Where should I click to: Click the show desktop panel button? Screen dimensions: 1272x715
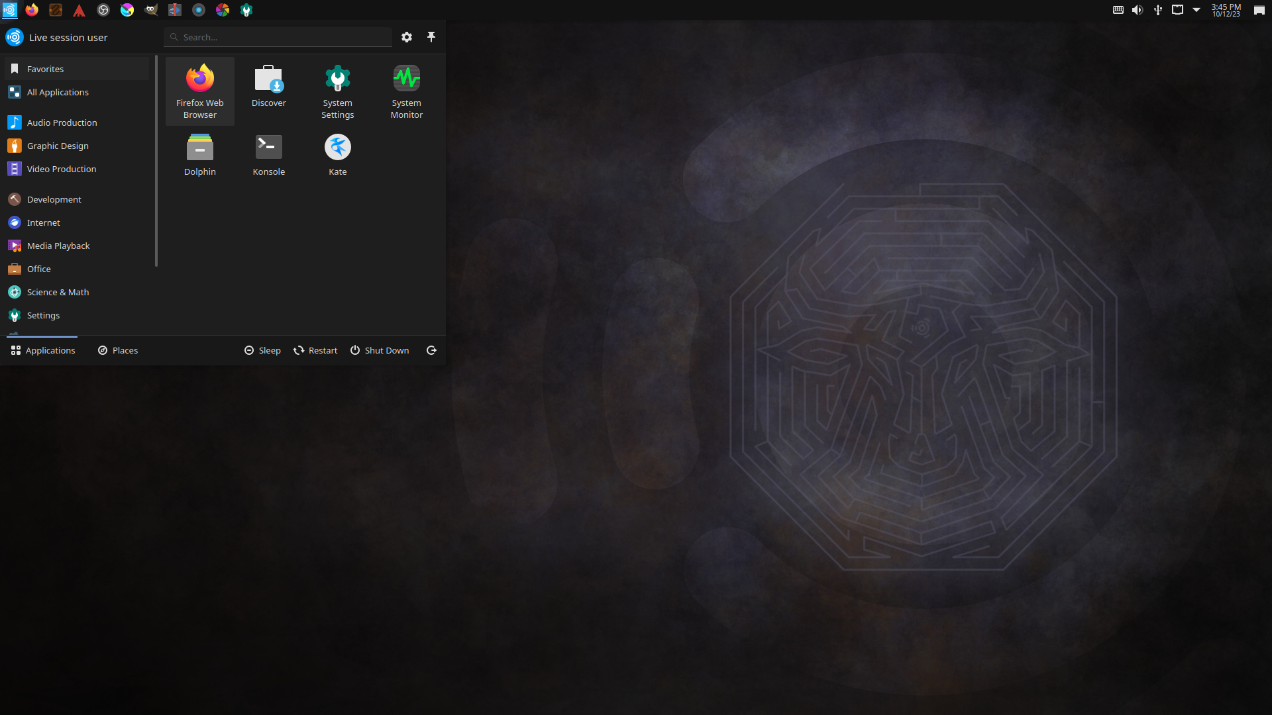(1259, 10)
